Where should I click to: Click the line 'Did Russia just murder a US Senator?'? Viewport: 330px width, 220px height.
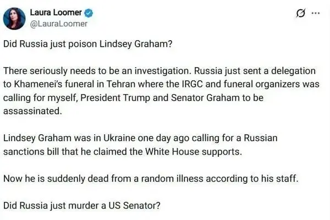pyautogui.click(x=82, y=206)
